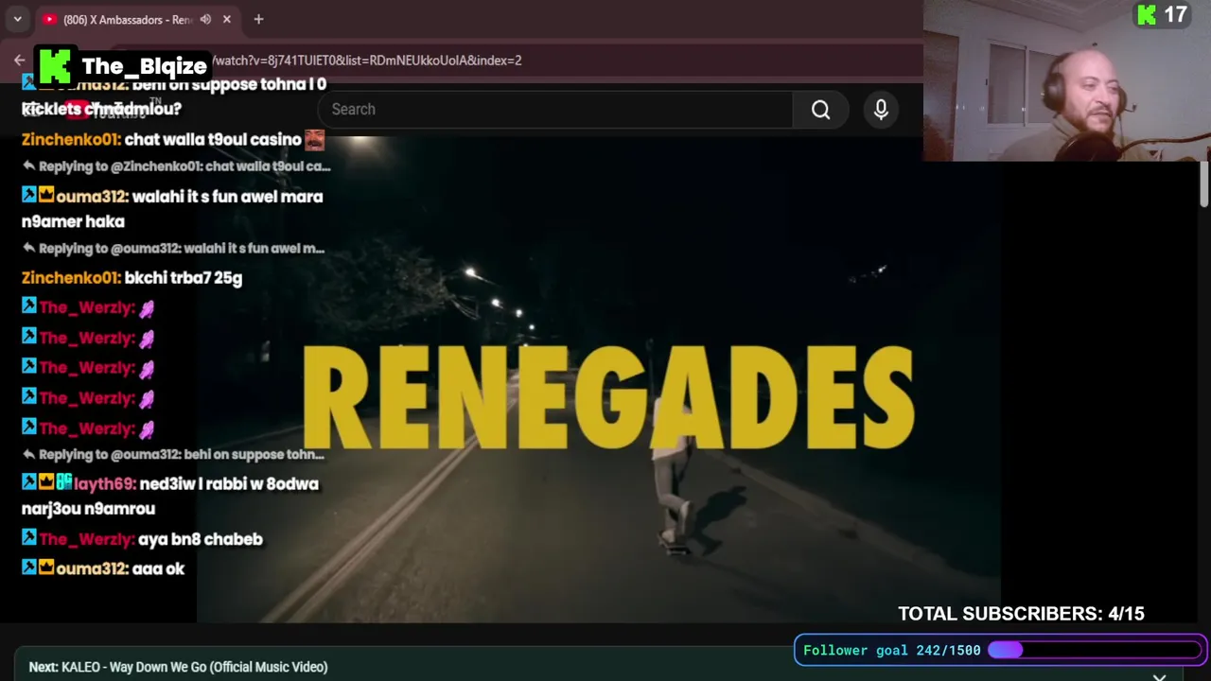Click message 'chat walla t9oul casino'

(x=213, y=140)
